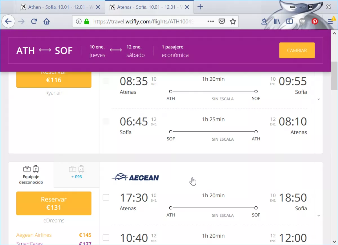
Task: Click the 18:50 arrival time
Action: pos(293,198)
